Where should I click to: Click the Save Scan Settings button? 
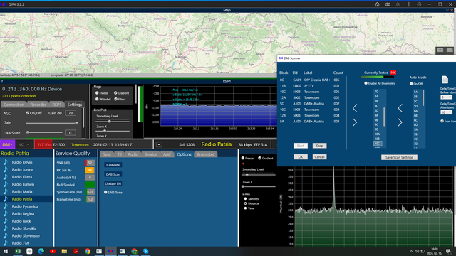click(x=399, y=157)
